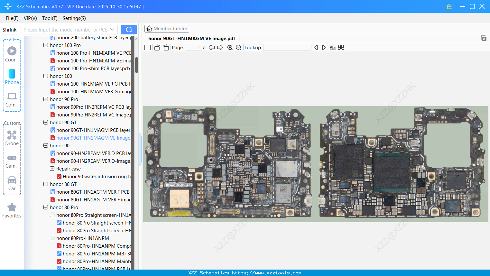Select the Drone category
Image resolution: width=490 pixels, height=276 pixels.
[12, 138]
